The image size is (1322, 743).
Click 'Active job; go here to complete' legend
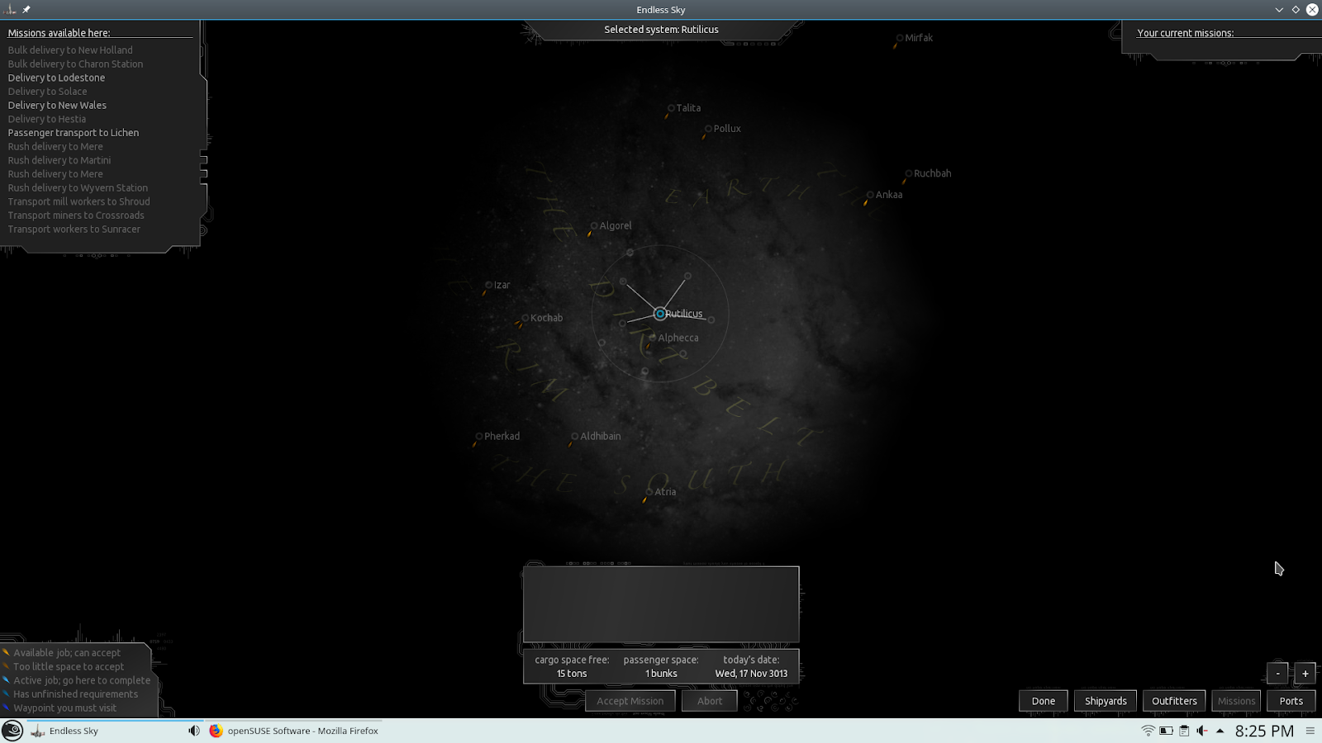82,681
